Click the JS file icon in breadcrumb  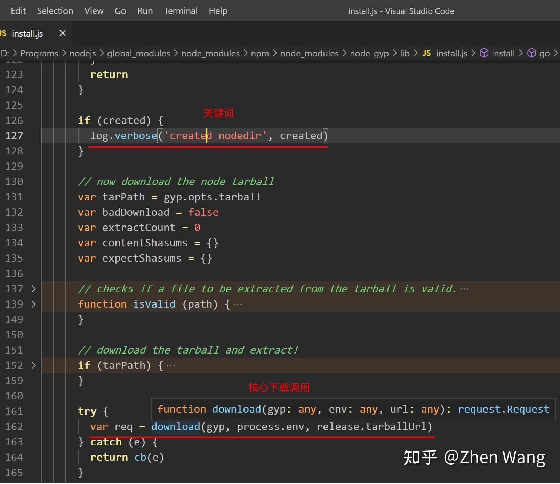tap(426, 53)
